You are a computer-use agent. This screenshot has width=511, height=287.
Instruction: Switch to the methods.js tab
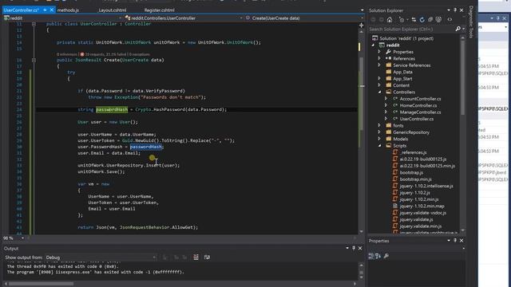(x=68, y=10)
